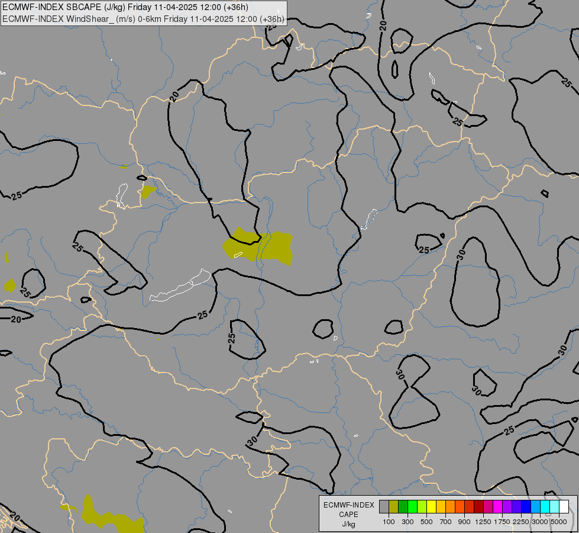579x533 pixels.
Task: Click the legend label 700
Action: pos(446,522)
